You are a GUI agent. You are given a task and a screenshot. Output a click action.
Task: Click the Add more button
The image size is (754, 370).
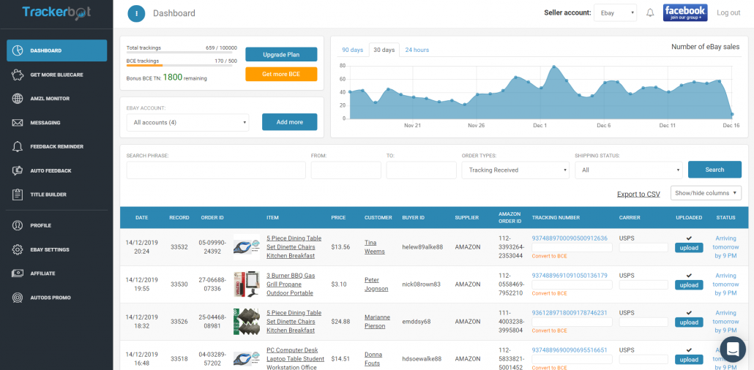[x=289, y=122]
